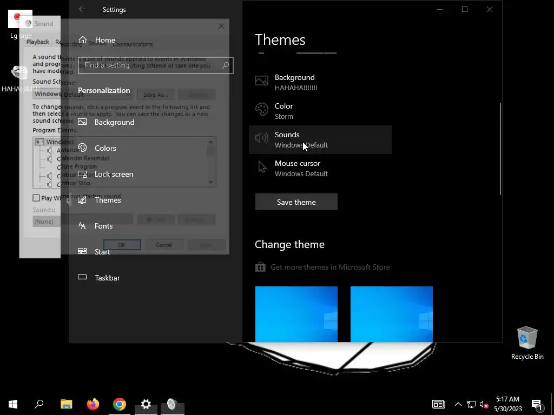The height and width of the screenshot is (415, 554).
Task: Open taskbar Search magnifier
Action: [39, 404]
